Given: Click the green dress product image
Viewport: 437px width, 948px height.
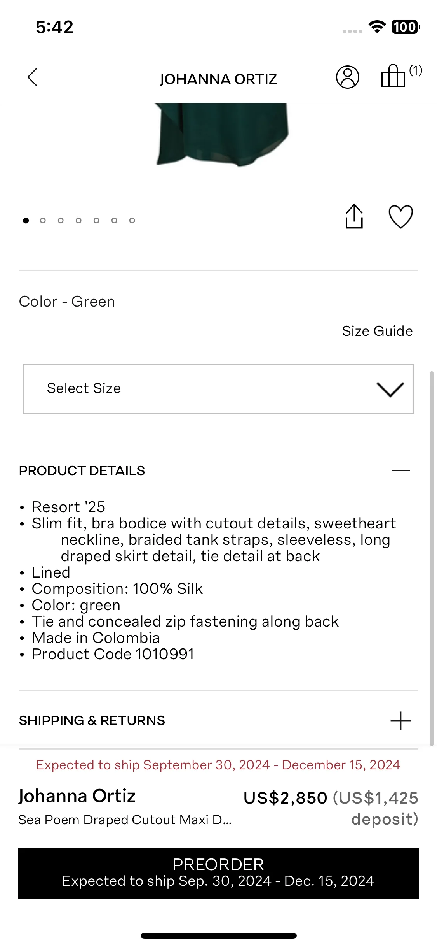Looking at the screenshot, I should pyautogui.click(x=222, y=135).
